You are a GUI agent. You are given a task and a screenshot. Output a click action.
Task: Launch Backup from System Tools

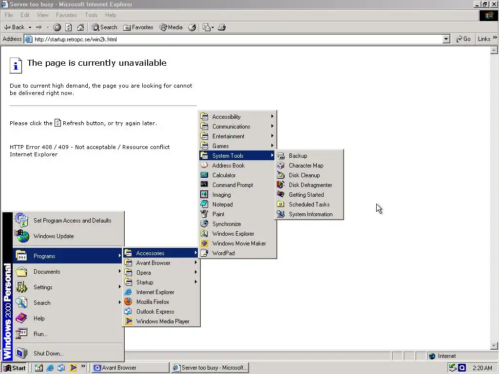click(x=309, y=156)
